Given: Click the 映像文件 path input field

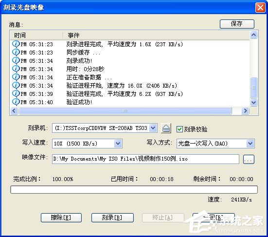Looking at the screenshot, I should pos(145,159).
